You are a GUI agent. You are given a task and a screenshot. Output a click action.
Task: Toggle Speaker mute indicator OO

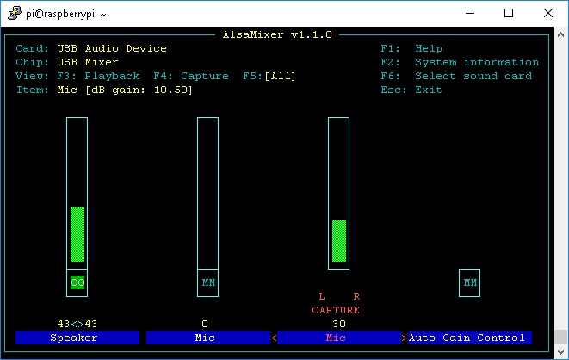77,282
